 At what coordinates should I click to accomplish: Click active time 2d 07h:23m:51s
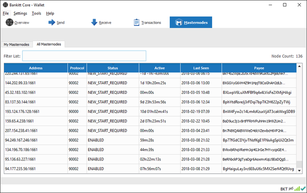[x=153, y=121]
